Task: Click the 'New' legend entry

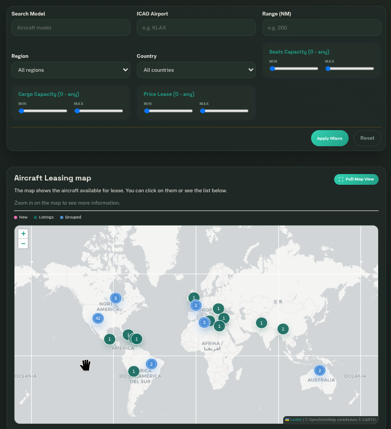Action: [21, 217]
